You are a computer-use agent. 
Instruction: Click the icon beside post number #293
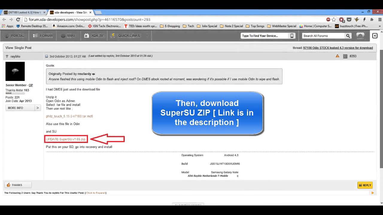[345, 56]
